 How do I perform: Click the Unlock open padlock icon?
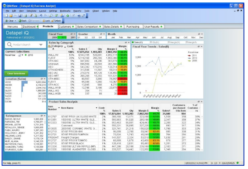[x=53, y=21]
